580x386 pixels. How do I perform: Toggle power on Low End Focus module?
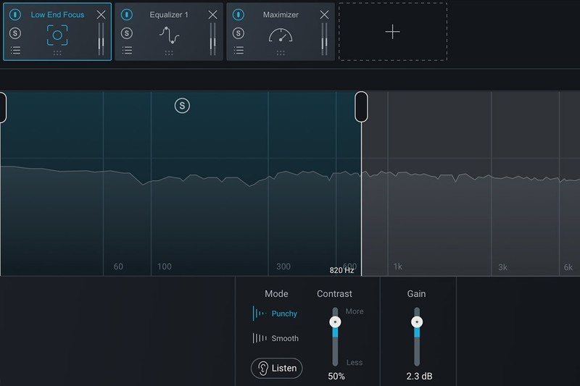(15, 14)
